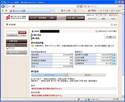Click the ログアウト button
The height and width of the screenshot is (102, 125).
(x=113, y=15)
